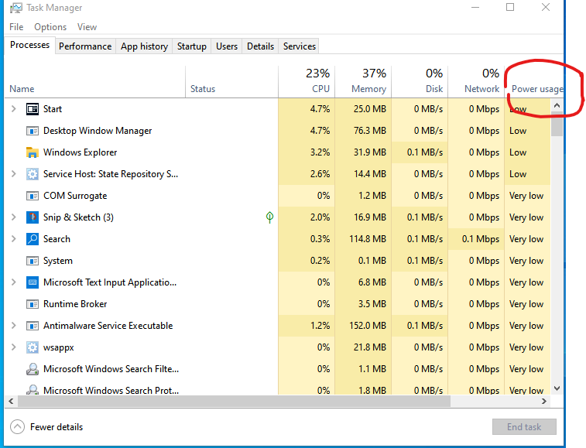Switch to the Details tab
Screen dimensions: 586x448
tap(260, 46)
